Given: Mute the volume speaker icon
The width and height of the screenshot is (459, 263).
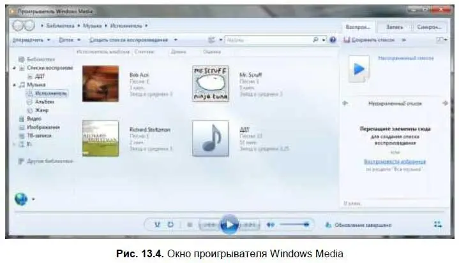Looking at the screenshot, I should tap(271, 224).
